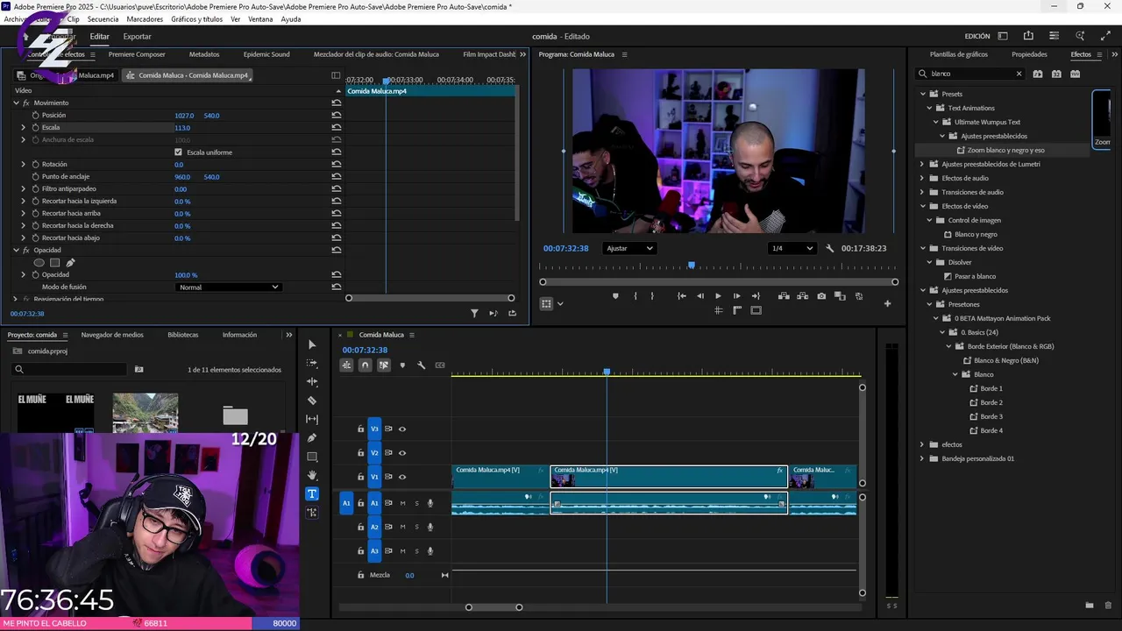The width and height of the screenshot is (1122, 631).
Task: Collapse the Transiciones de vídeo folder
Action: (922, 248)
